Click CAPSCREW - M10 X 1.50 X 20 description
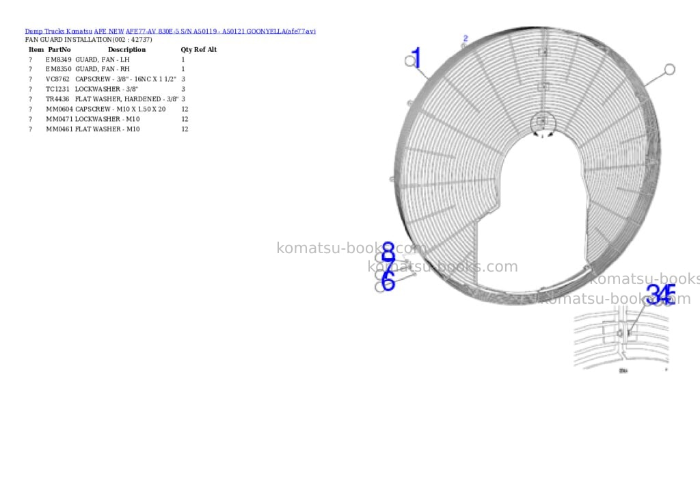Image resolution: width=700 pixels, height=496 pixels. coord(120,109)
